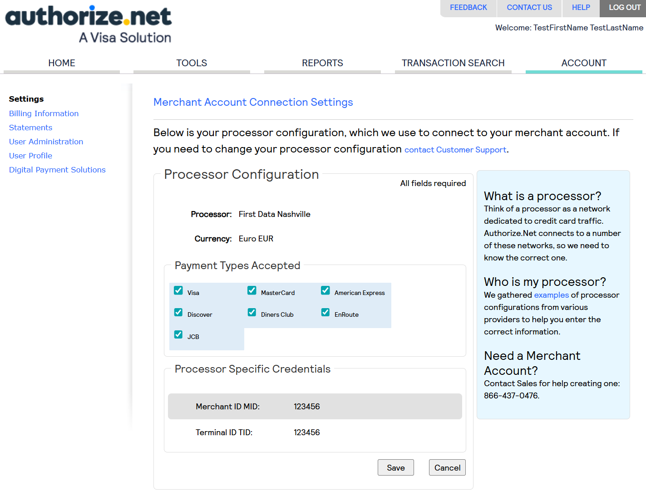This screenshot has width=646, height=496.
Task: Click the Merchant ID MID value 123456
Action: tap(307, 407)
